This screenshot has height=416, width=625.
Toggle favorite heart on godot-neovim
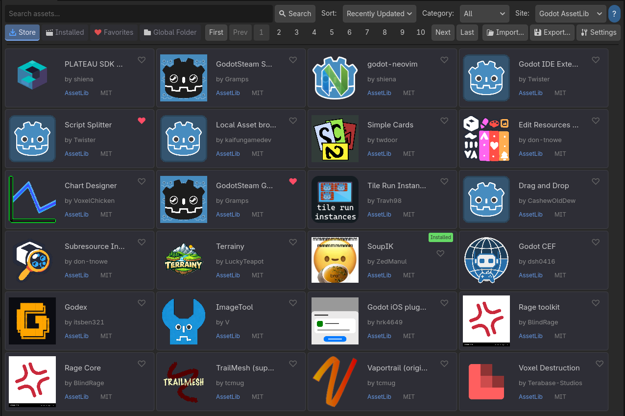click(444, 60)
